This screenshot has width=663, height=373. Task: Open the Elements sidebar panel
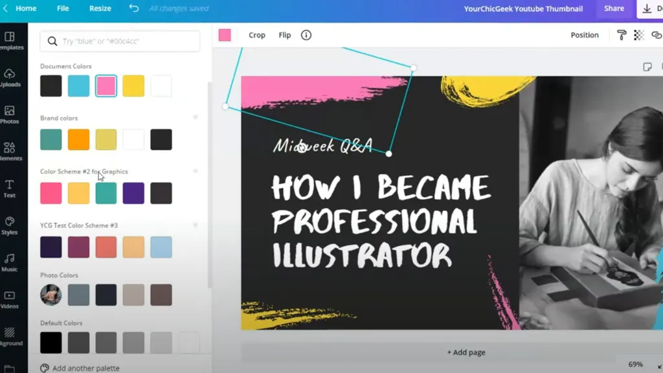[x=10, y=152]
